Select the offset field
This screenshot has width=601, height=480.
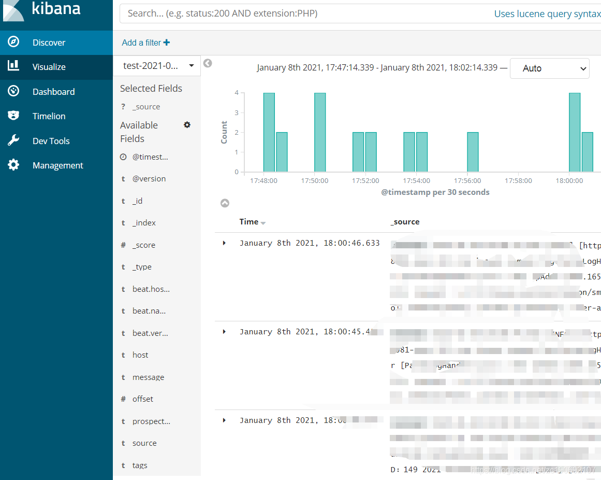click(142, 400)
